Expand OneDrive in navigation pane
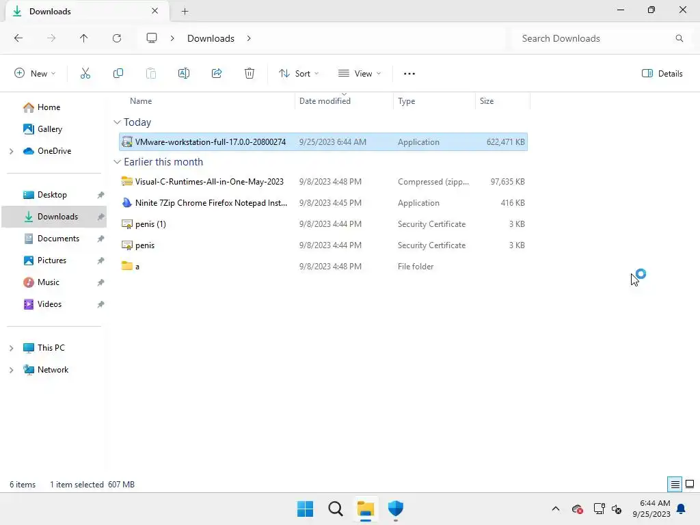Screen dimensions: 700x525 click(x=12, y=151)
